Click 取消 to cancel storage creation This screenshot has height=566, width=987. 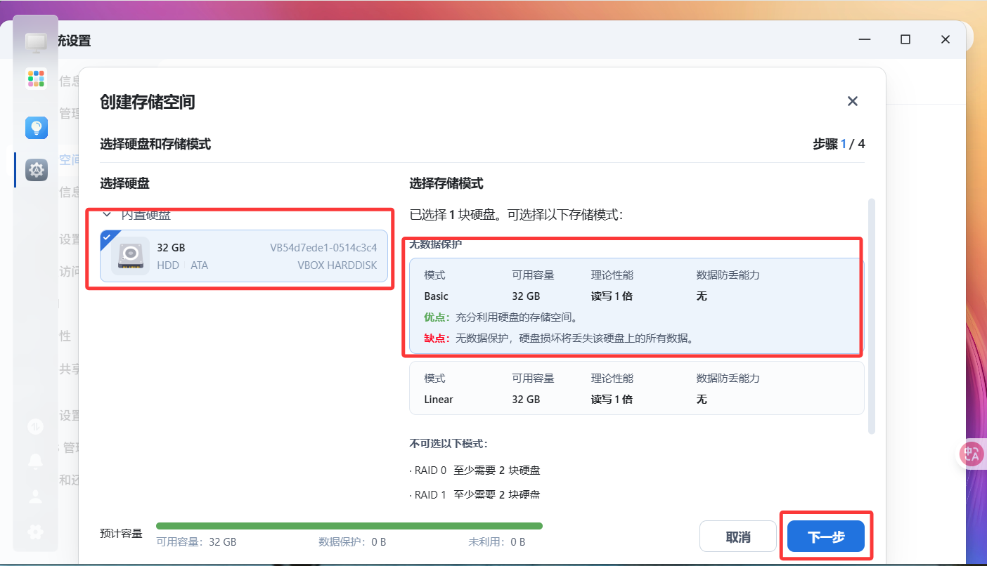[737, 536]
